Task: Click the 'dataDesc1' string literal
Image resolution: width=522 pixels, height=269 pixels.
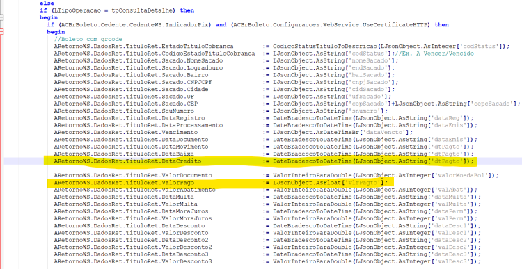Action: coord(451,225)
